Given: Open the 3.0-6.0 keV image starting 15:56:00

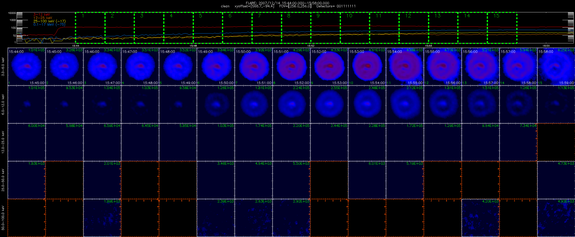Looking at the screenshot, I should 481,67.
